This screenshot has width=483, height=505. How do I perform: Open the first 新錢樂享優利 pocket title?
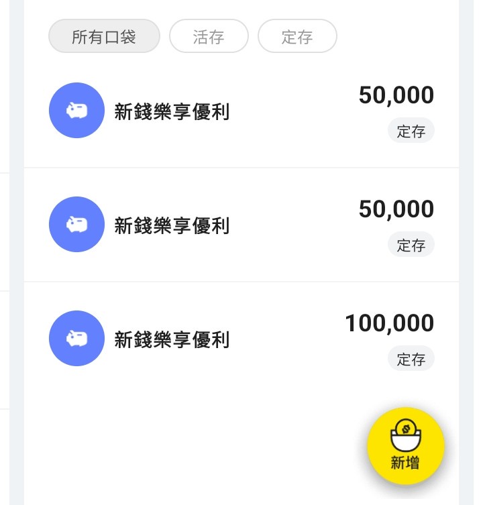[x=172, y=111]
